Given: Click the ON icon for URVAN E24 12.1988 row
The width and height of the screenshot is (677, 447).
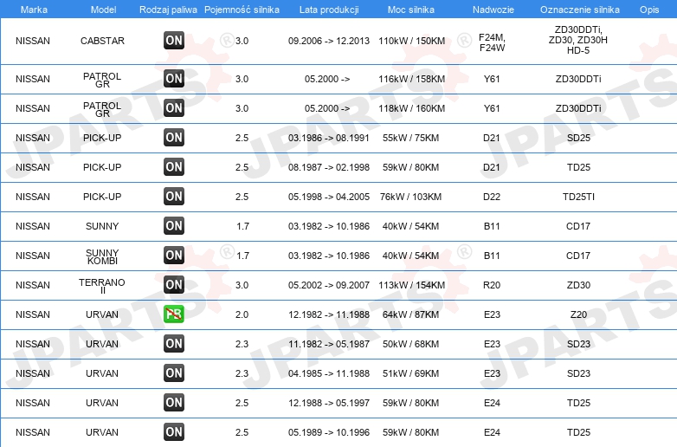Looking at the screenshot, I should coord(174,403).
